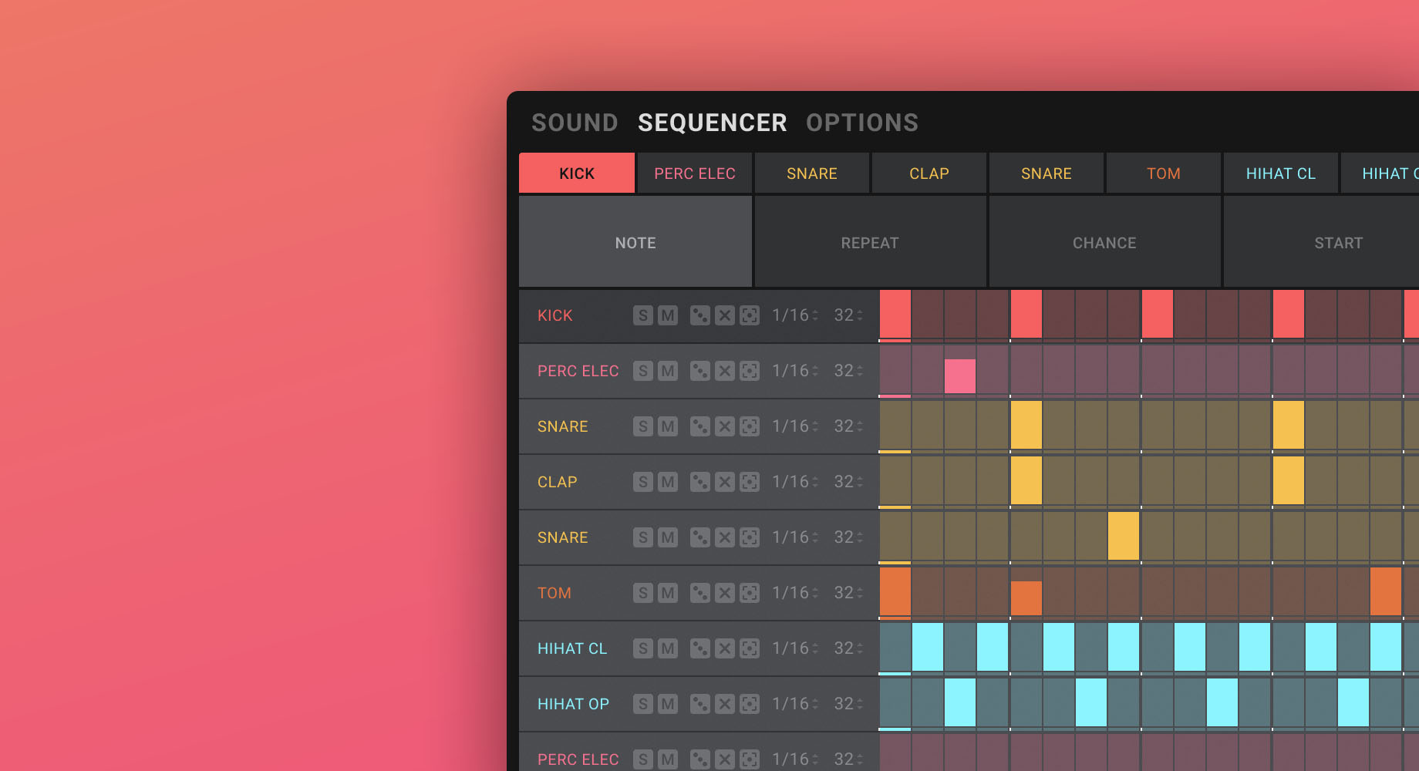The image size is (1419, 771).
Task: Solo the TOM track
Action: pyautogui.click(x=643, y=593)
